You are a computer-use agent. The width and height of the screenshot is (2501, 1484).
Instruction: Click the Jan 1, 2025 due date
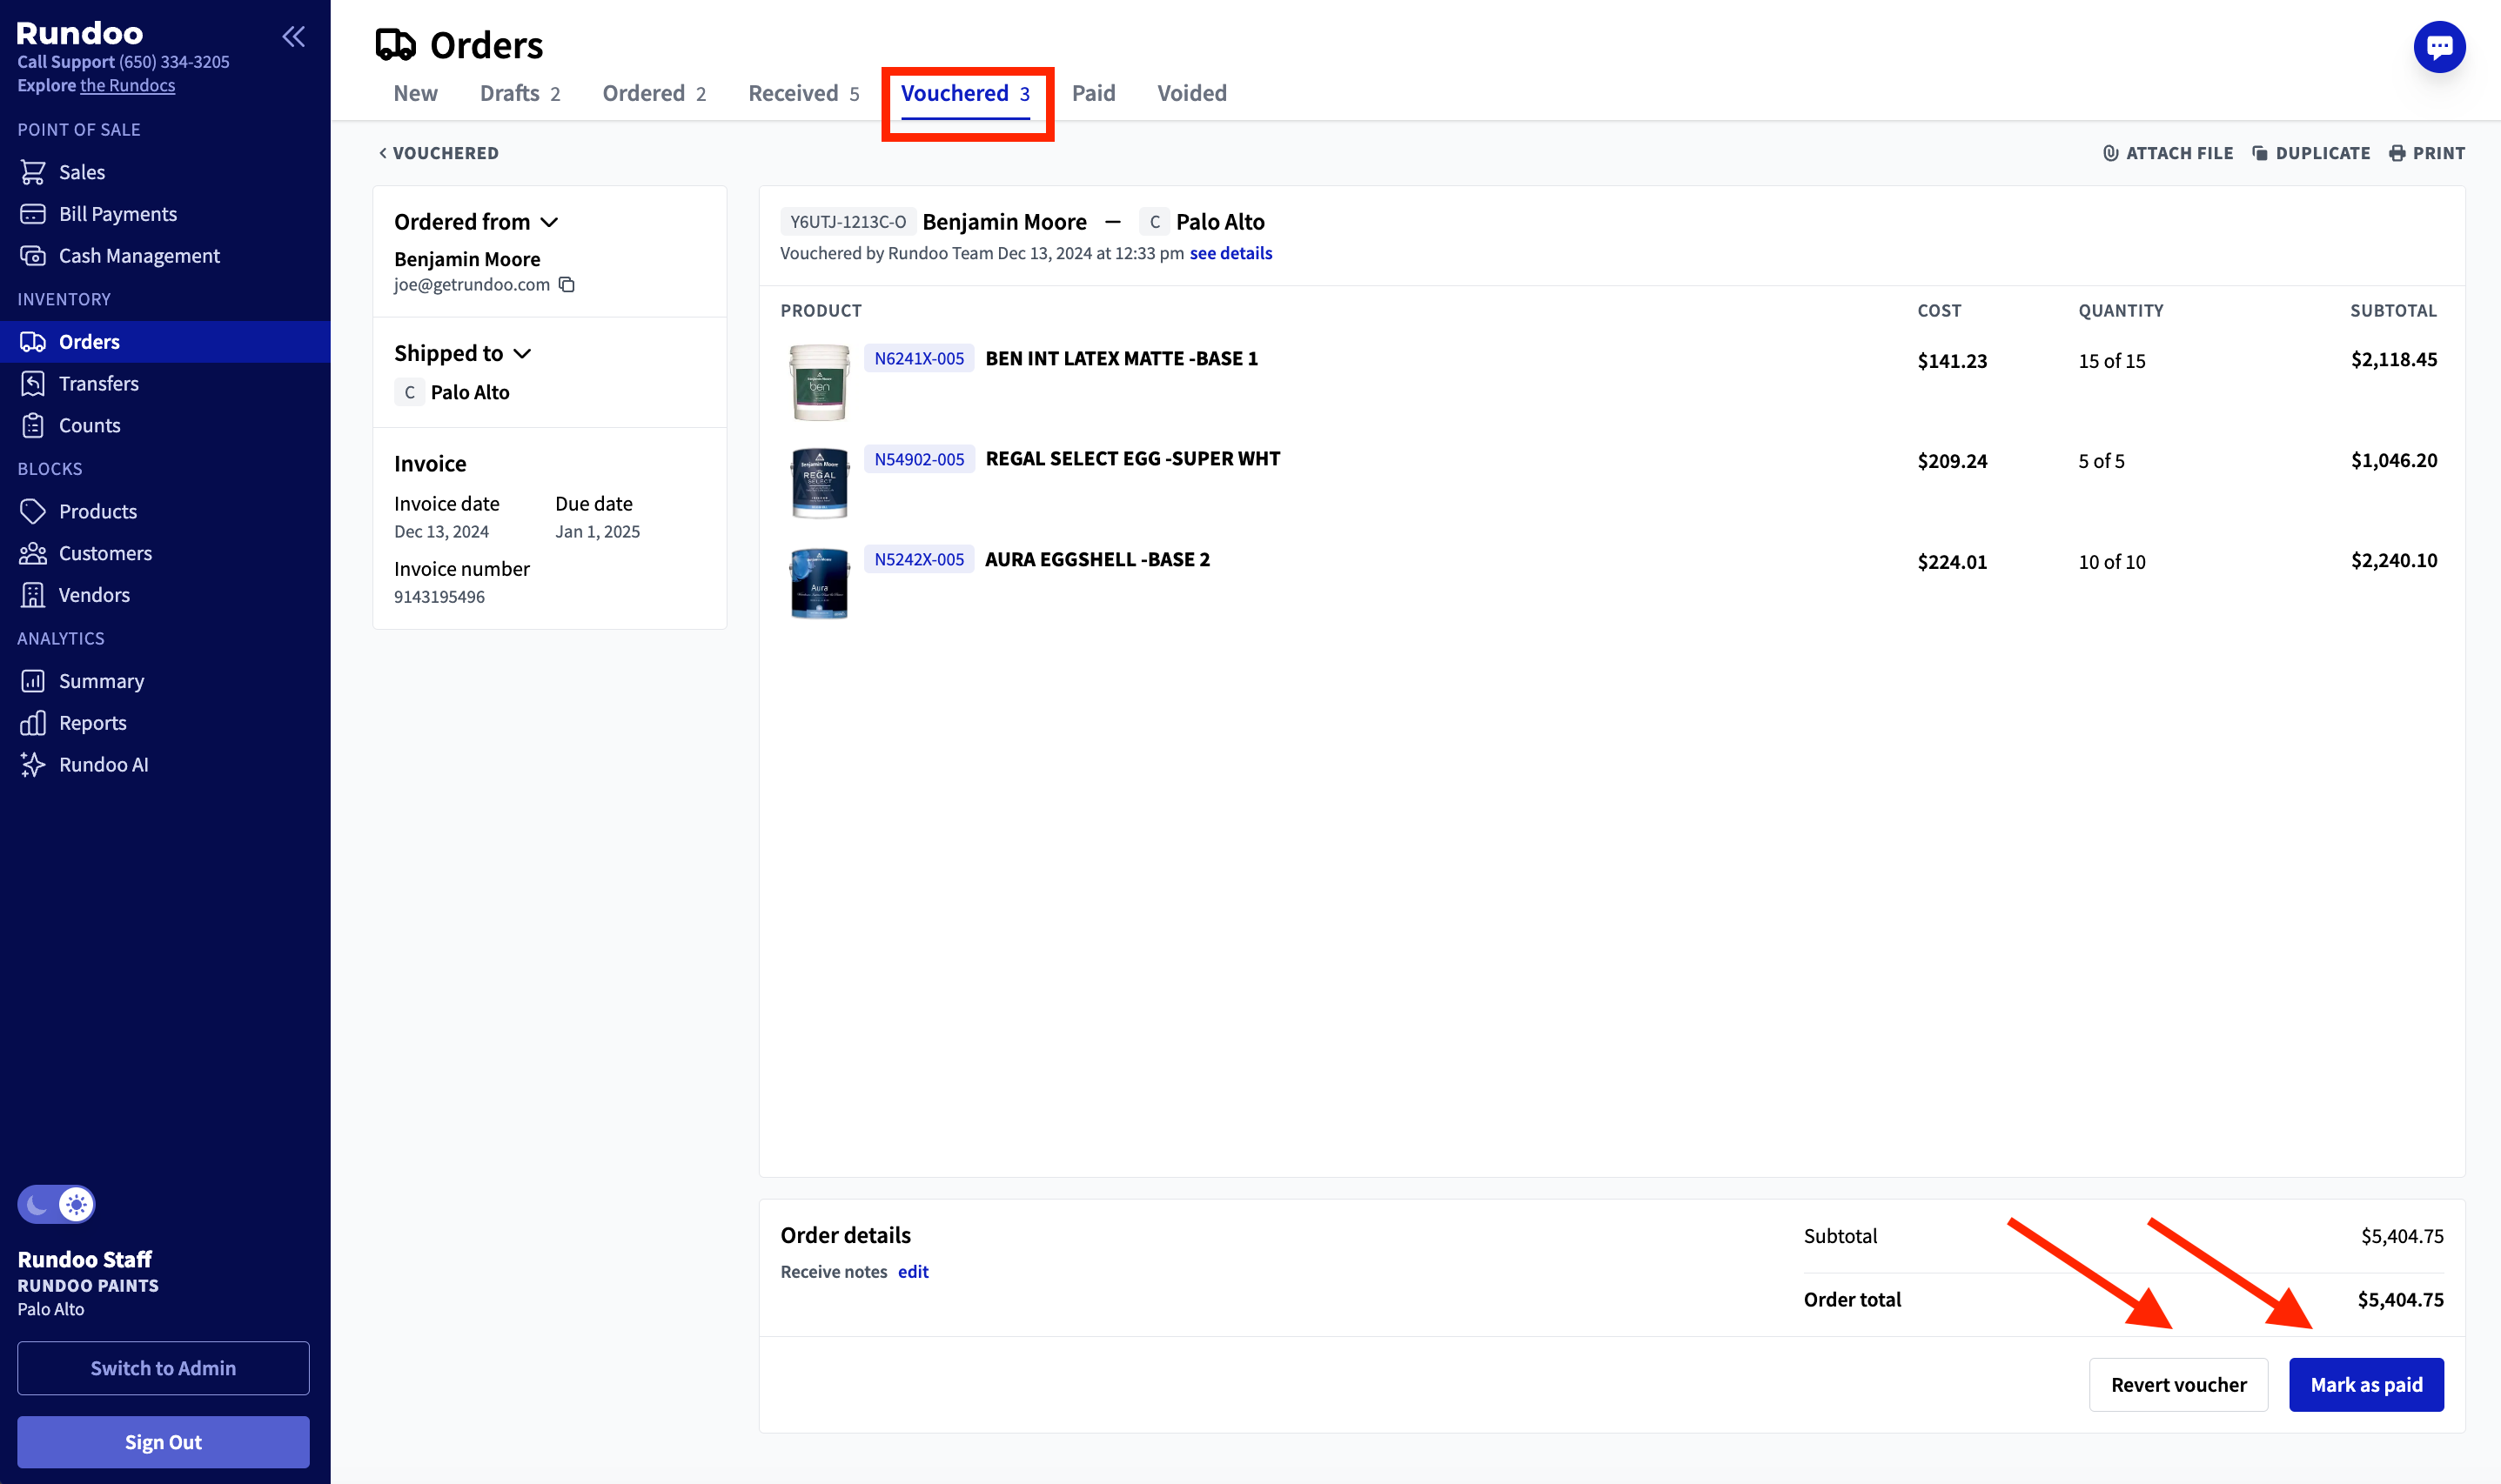click(x=597, y=532)
